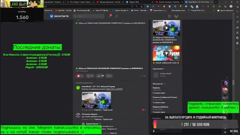240x135 pixels.
Task: Open the VK profile avatar menu
Action: pos(176,16)
